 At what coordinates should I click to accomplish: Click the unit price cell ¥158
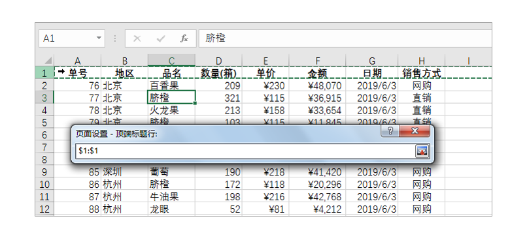click(265, 110)
